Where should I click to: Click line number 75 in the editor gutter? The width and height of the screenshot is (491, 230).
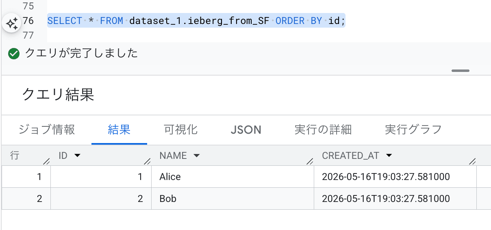tap(28, 6)
